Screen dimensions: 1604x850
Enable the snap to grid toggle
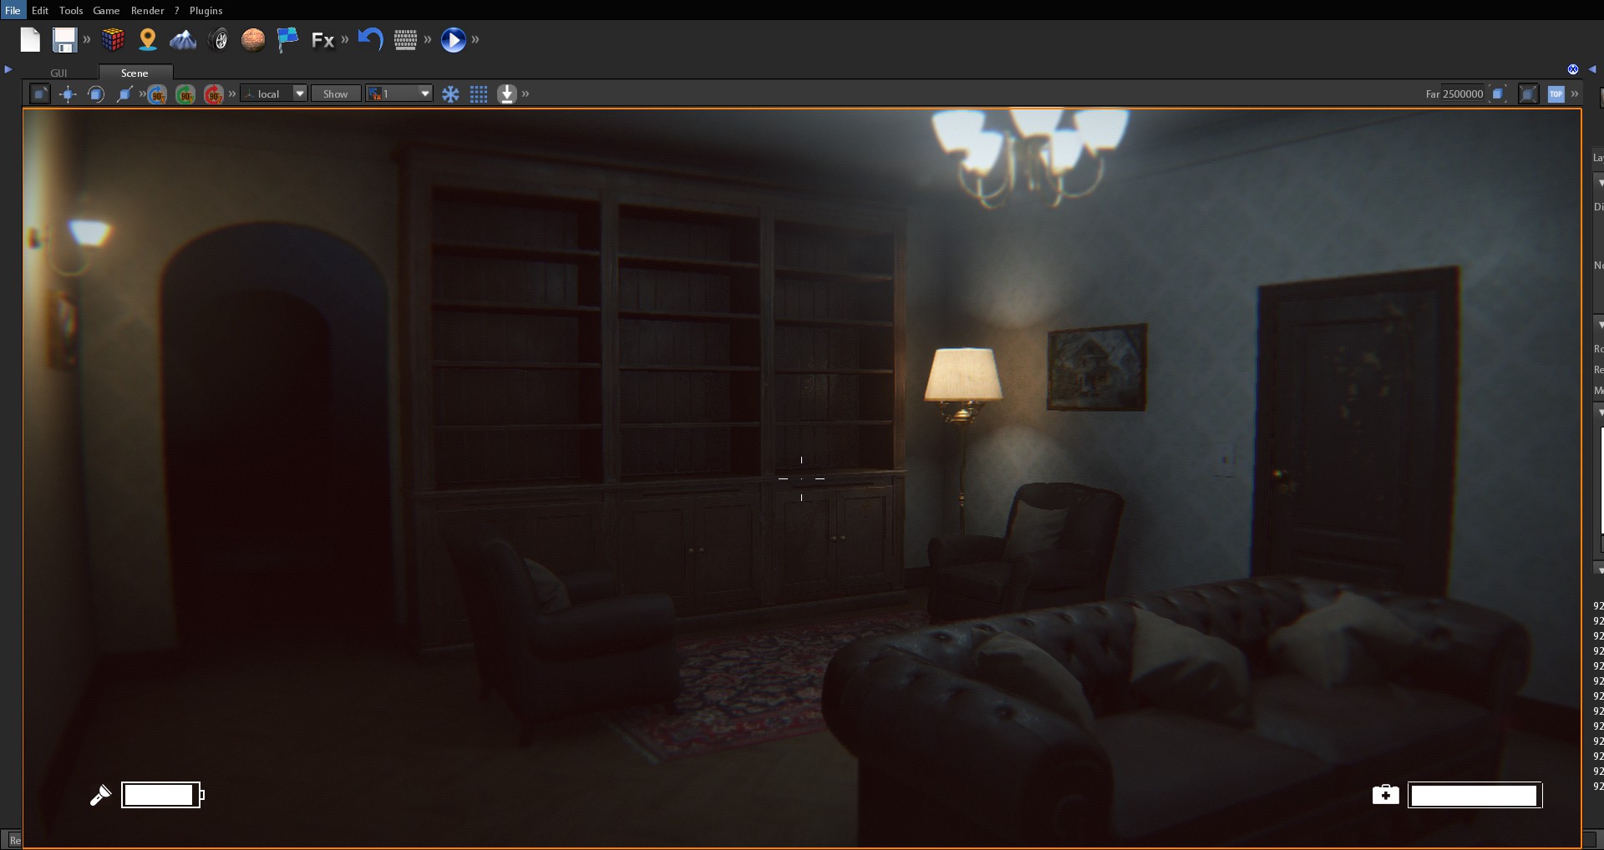[479, 94]
